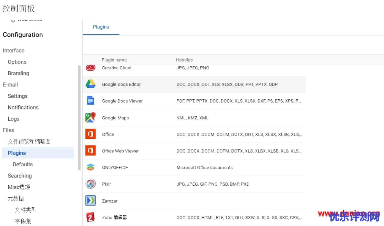Click the Creative Cloud plugin icon

point(91,68)
